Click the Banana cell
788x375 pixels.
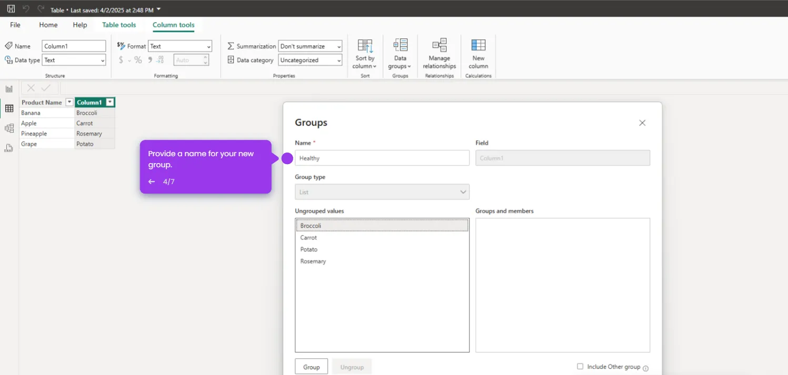47,113
